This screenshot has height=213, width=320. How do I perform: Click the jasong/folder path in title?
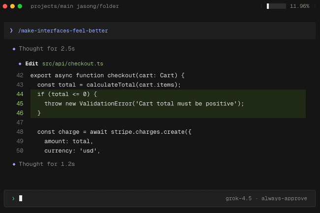[x=98, y=6]
